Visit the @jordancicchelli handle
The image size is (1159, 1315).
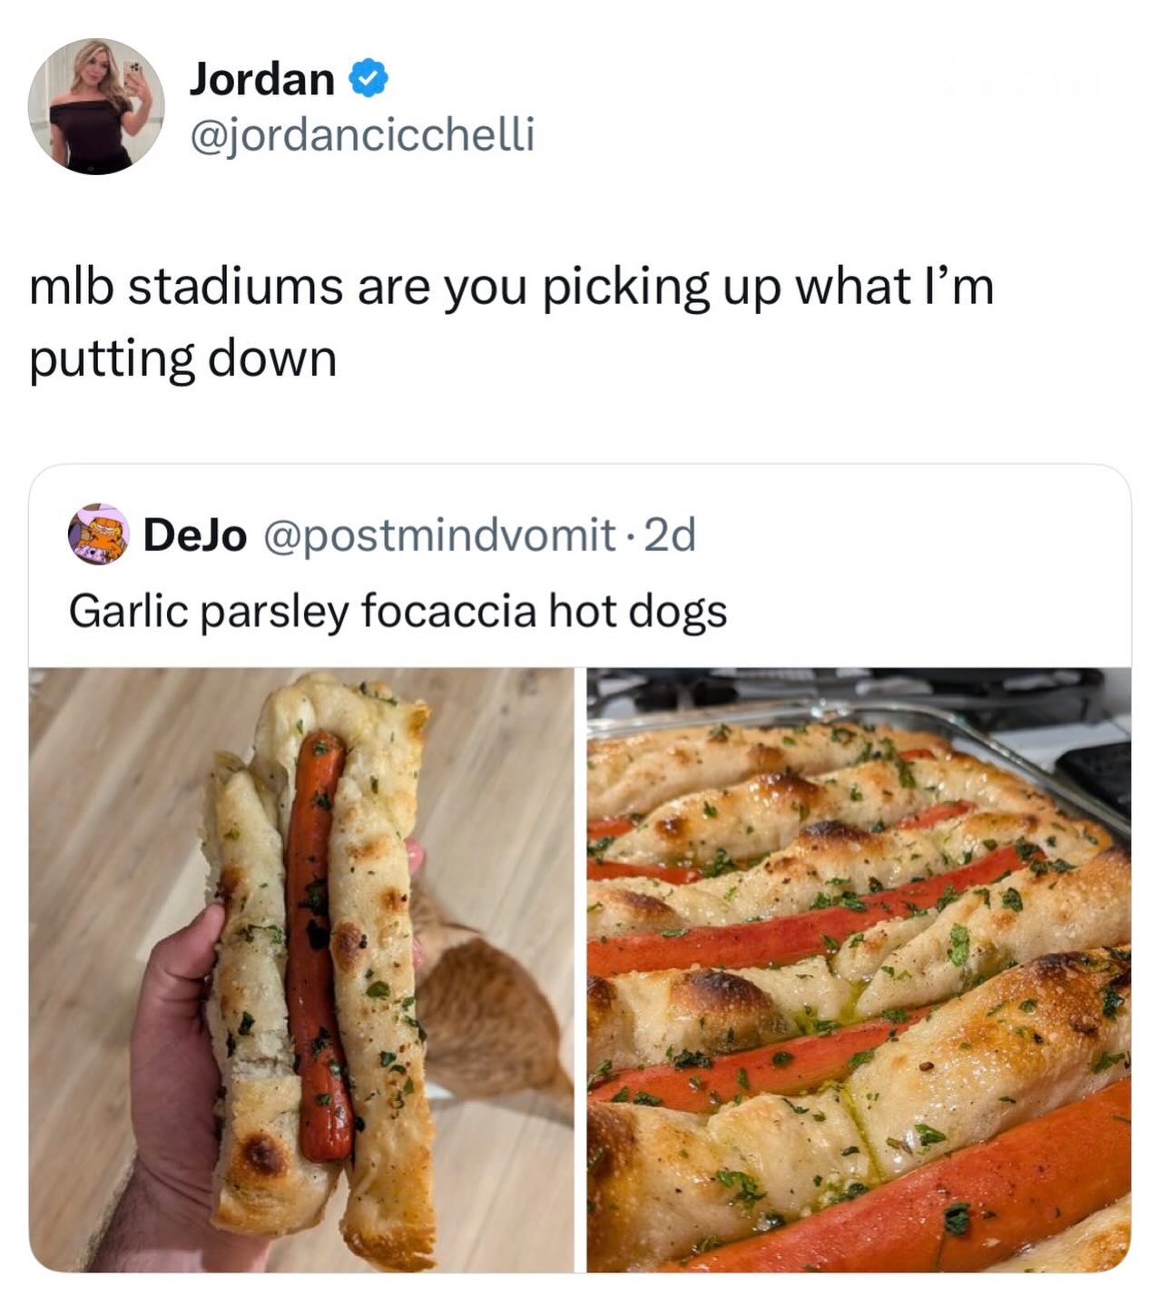(361, 135)
